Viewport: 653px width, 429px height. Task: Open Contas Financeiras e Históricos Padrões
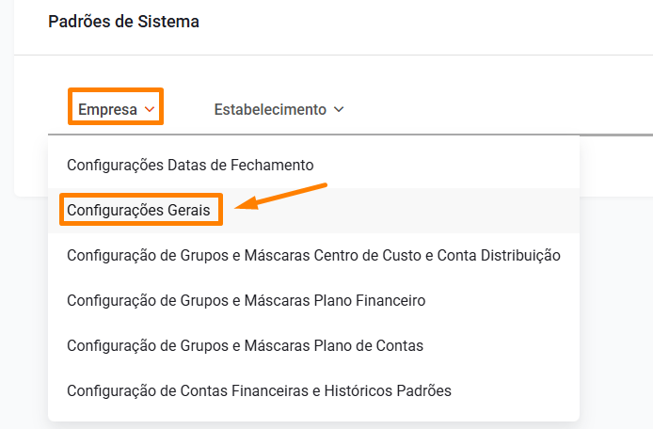click(x=259, y=390)
